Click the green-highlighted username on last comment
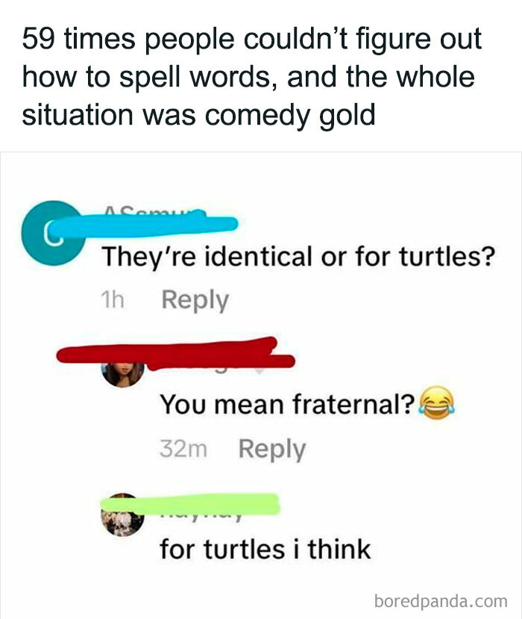This screenshot has height=619, width=522. (x=190, y=504)
